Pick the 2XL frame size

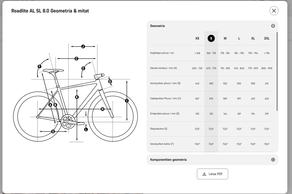[x=267, y=38]
